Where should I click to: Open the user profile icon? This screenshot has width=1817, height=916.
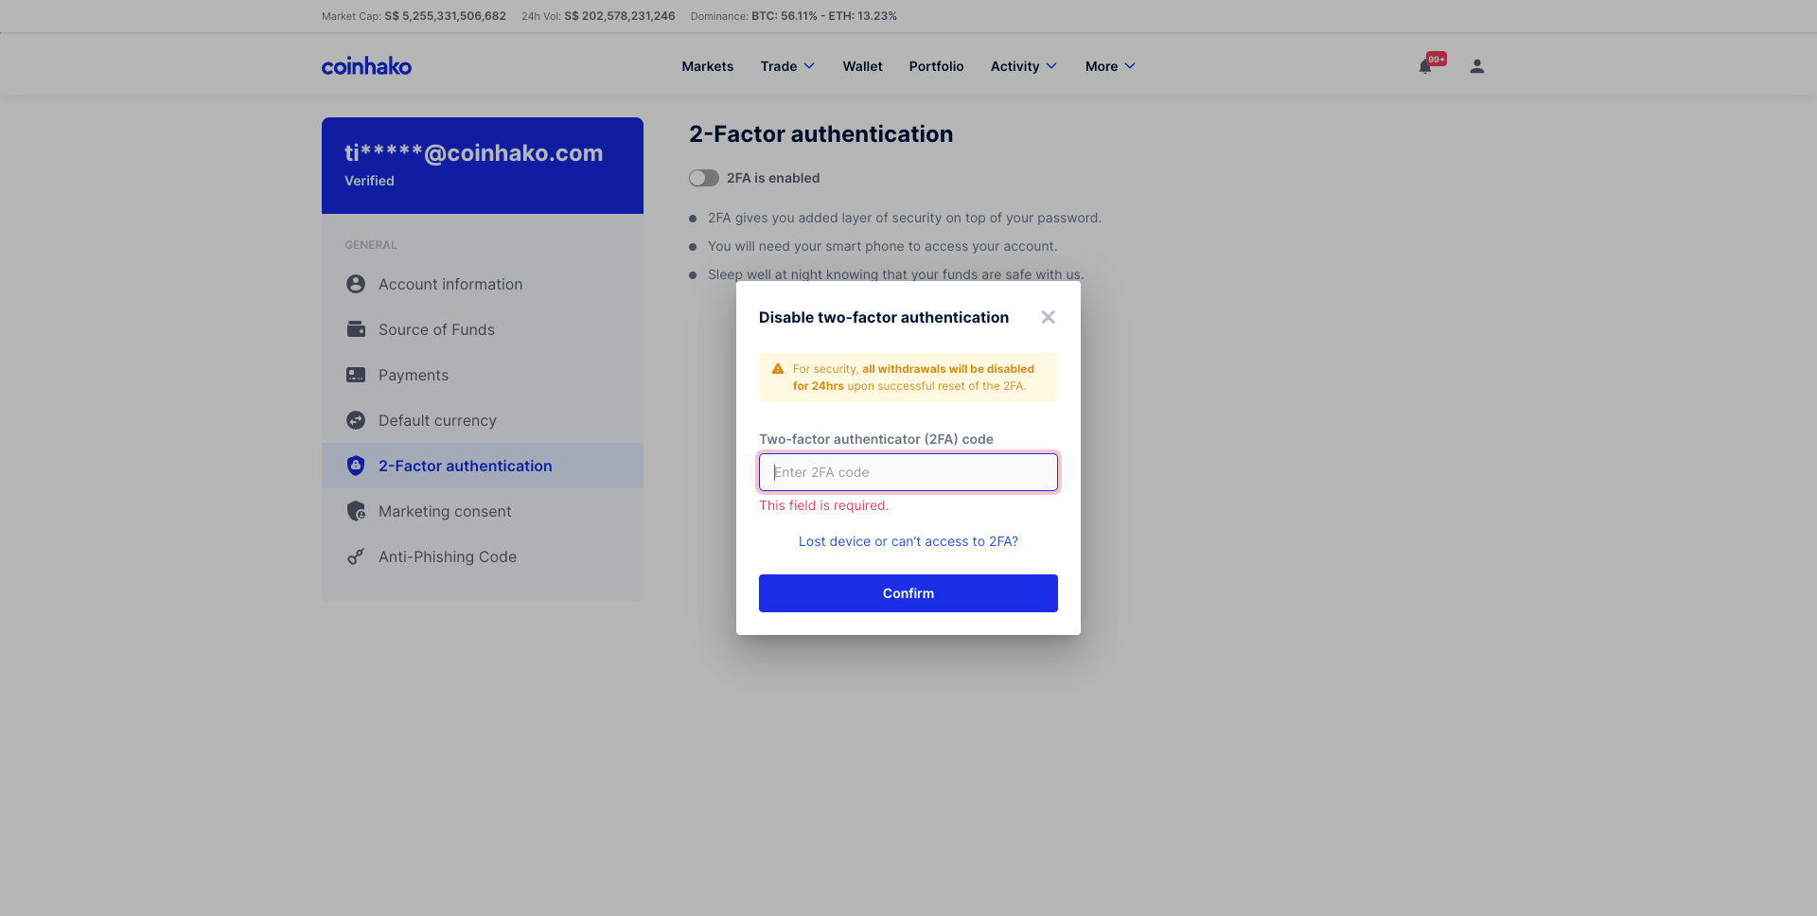coord(1476,66)
